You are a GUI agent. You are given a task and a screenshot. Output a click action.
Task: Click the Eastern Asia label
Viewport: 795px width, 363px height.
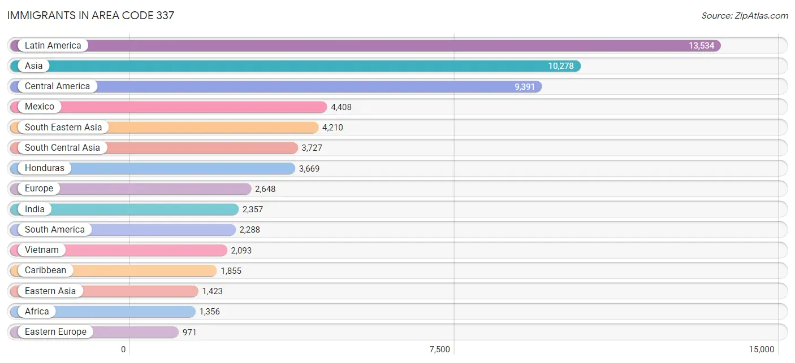click(x=50, y=291)
